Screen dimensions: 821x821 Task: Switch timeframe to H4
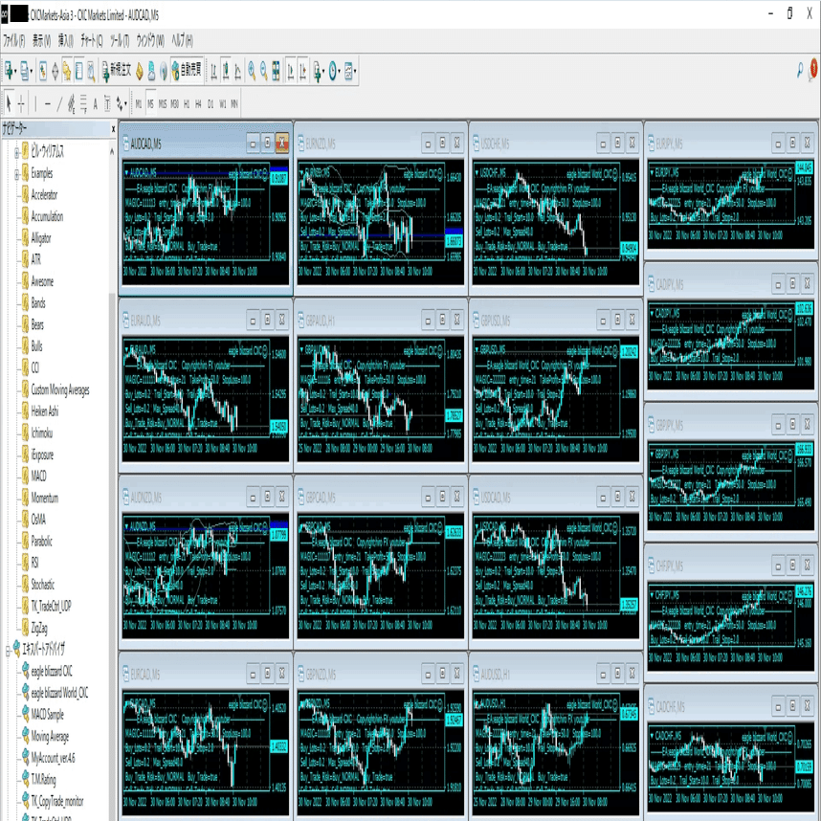point(198,104)
